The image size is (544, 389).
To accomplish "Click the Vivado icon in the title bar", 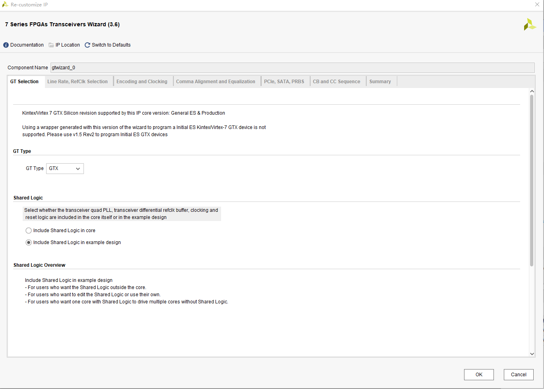I will tap(5, 4).
